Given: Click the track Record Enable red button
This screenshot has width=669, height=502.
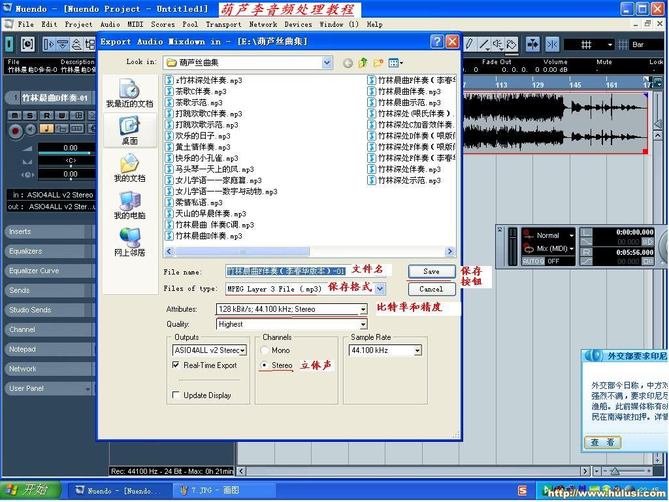Looking at the screenshot, I should [x=16, y=130].
